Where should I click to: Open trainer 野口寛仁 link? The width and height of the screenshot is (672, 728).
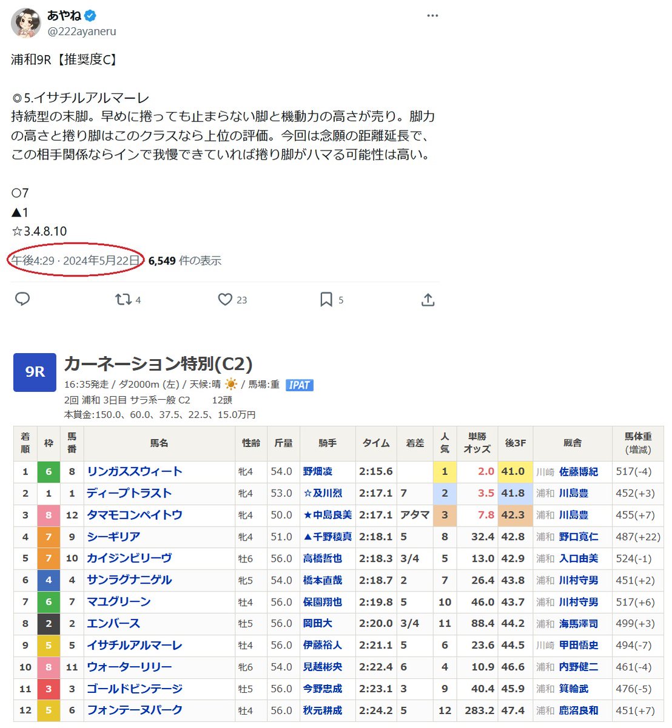[579, 537]
